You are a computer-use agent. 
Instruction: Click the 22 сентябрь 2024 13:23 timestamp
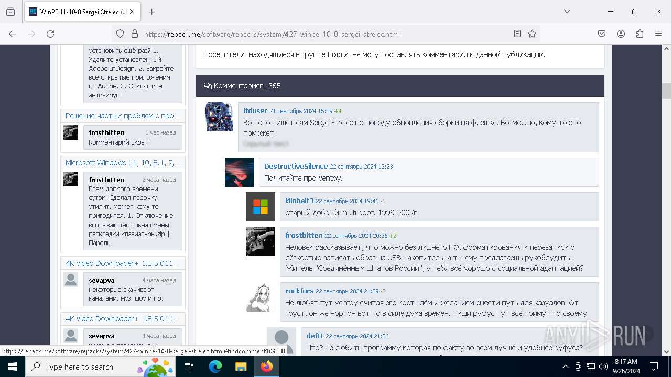coord(361,167)
